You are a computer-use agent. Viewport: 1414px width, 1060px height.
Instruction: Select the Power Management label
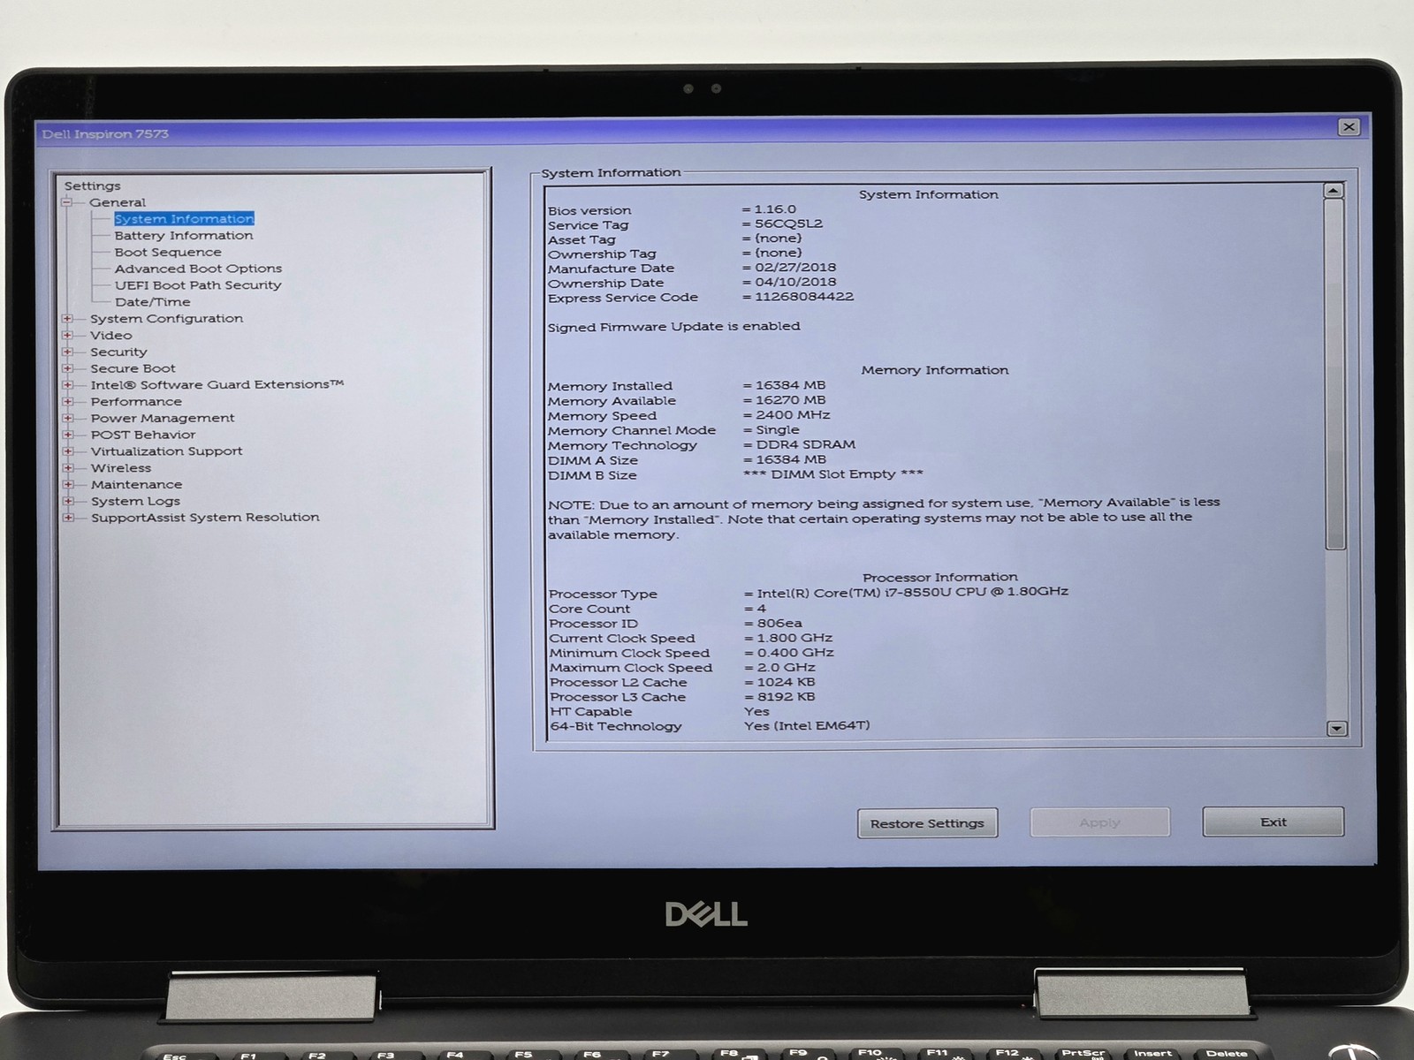click(163, 418)
